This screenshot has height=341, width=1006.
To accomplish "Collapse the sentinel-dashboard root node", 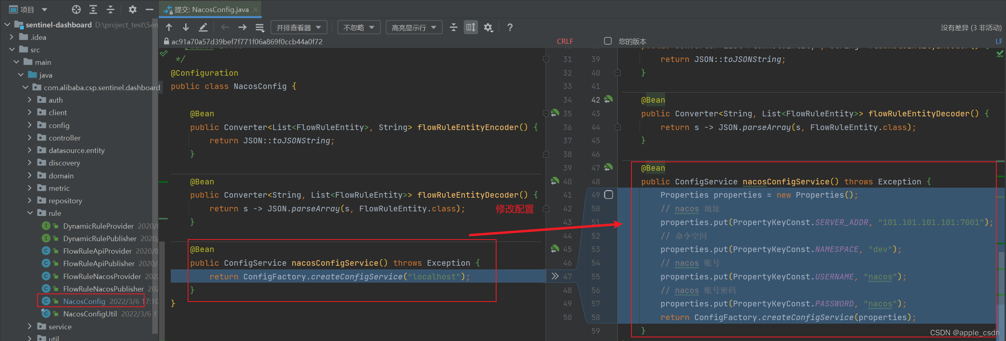I will [7, 25].
